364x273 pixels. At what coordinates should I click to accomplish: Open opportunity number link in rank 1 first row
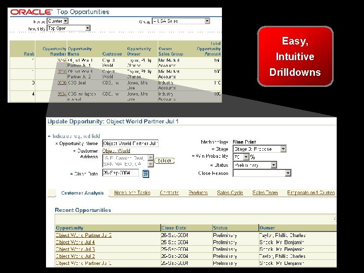point(62,60)
